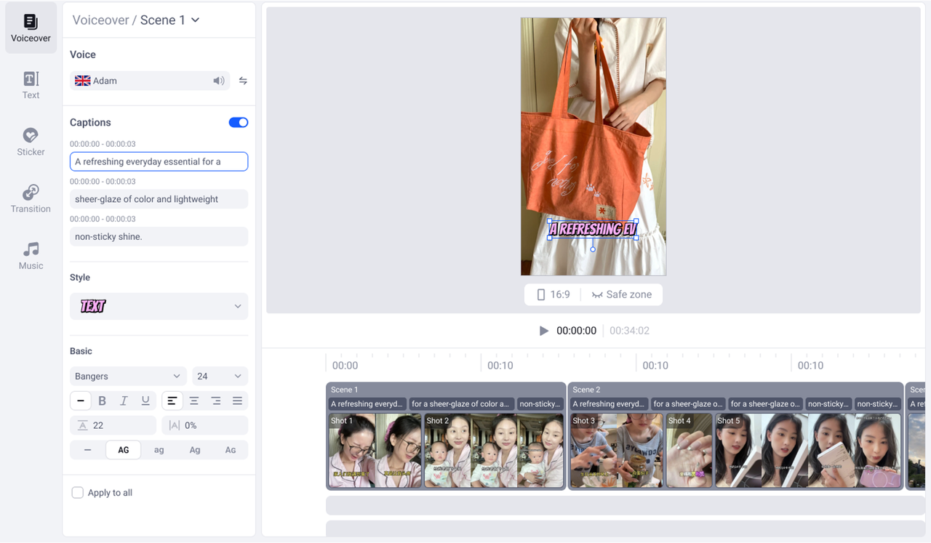931x543 pixels.
Task: Select uppercase AG letter case option
Action: (123, 449)
